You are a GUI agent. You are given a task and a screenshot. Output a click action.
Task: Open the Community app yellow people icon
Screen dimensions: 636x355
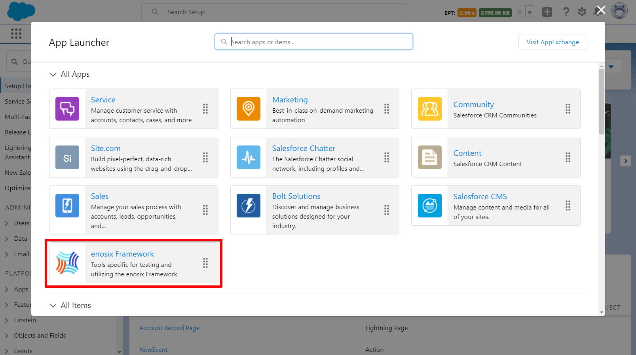(430, 109)
